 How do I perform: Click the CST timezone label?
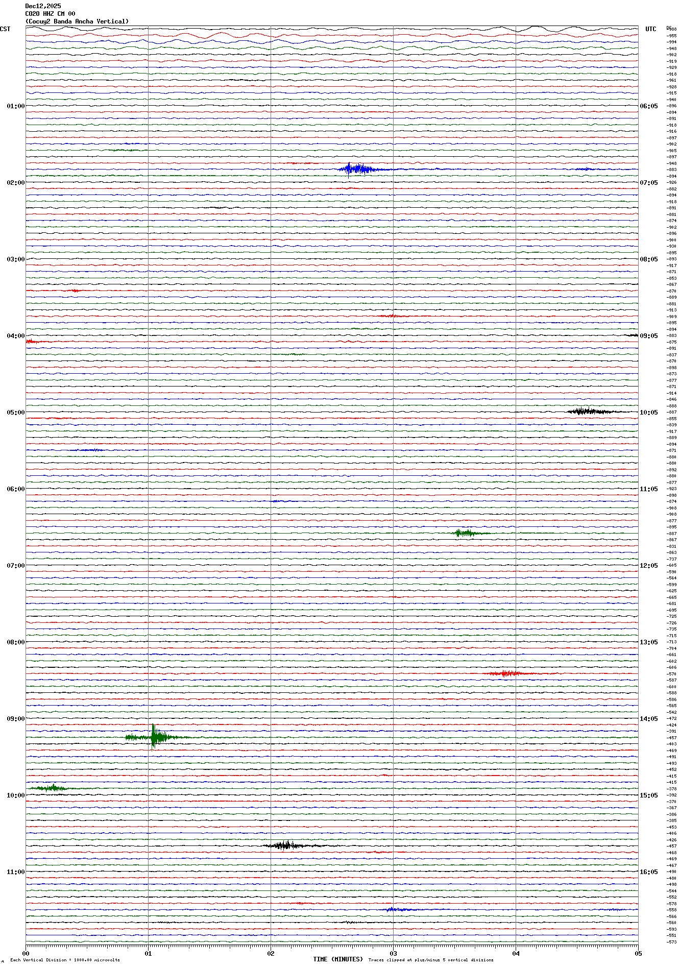tap(5, 29)
